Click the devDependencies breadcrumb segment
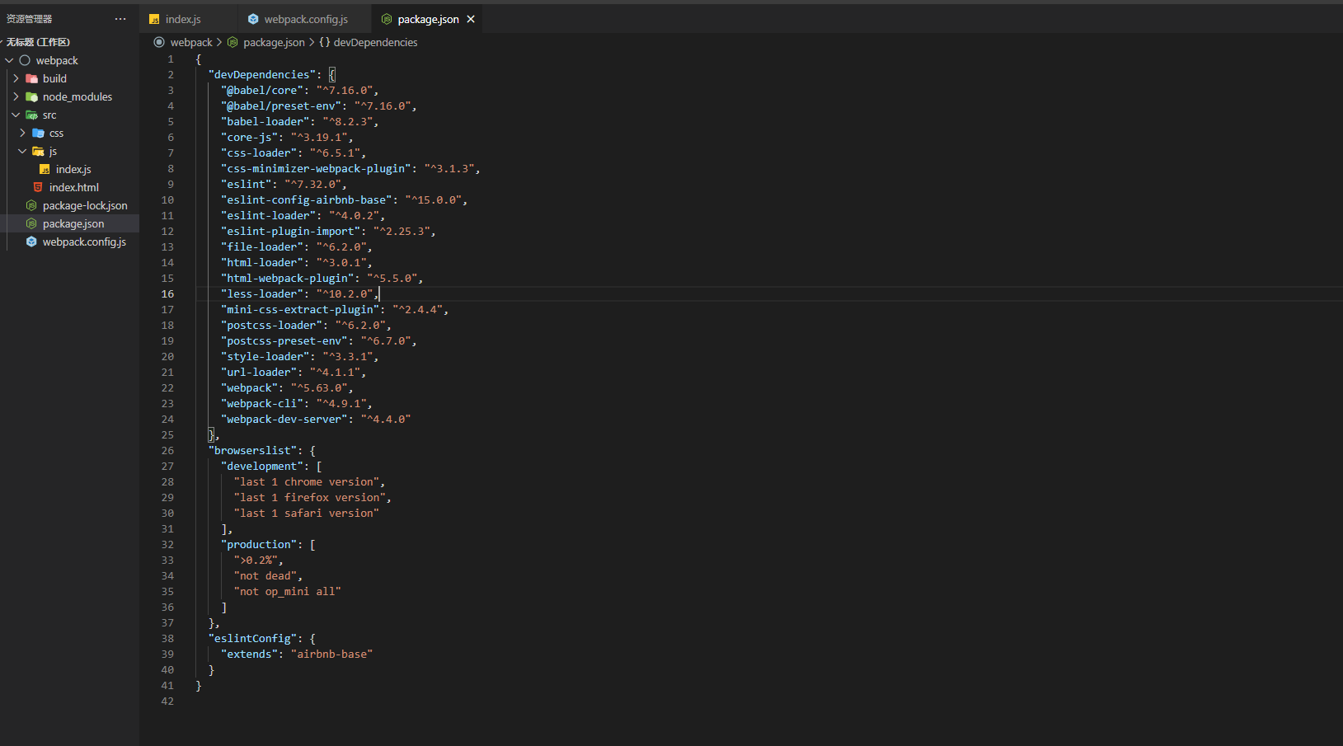Viewport: 1343px width, 746px height. (375, 42)
